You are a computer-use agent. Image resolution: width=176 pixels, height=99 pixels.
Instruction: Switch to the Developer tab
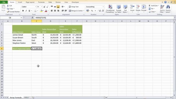75,2
